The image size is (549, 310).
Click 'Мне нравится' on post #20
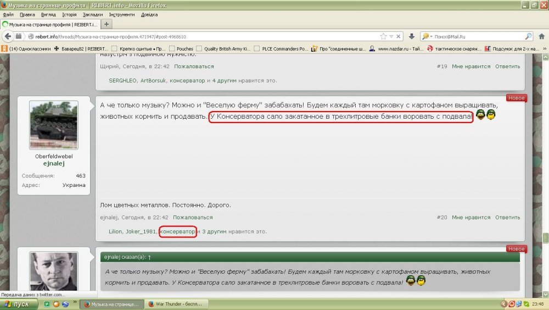pos(470,218)
